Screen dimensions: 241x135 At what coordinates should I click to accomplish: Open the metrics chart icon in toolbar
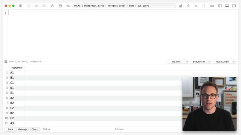click(x=181, y=6)
